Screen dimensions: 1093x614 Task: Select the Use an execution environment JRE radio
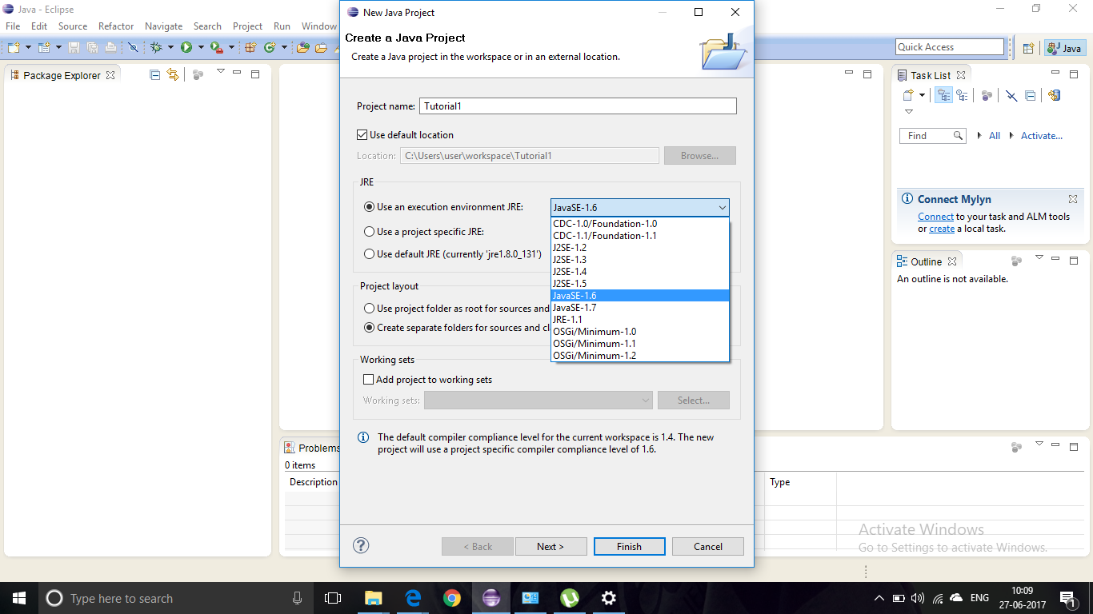pos(369,207)
